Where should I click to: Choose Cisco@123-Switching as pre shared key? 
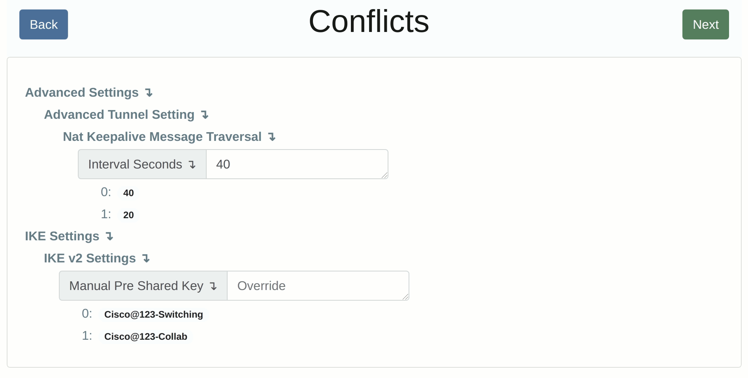153,315
